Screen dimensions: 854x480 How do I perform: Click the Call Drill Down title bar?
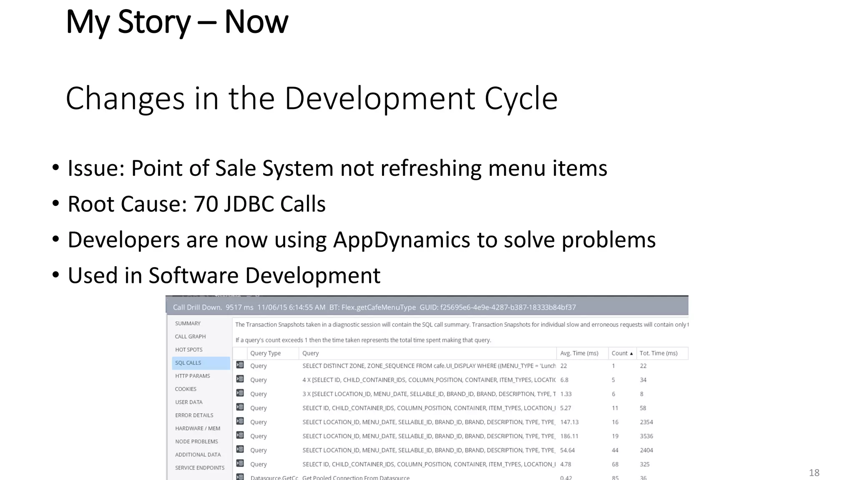click(427, 307)
